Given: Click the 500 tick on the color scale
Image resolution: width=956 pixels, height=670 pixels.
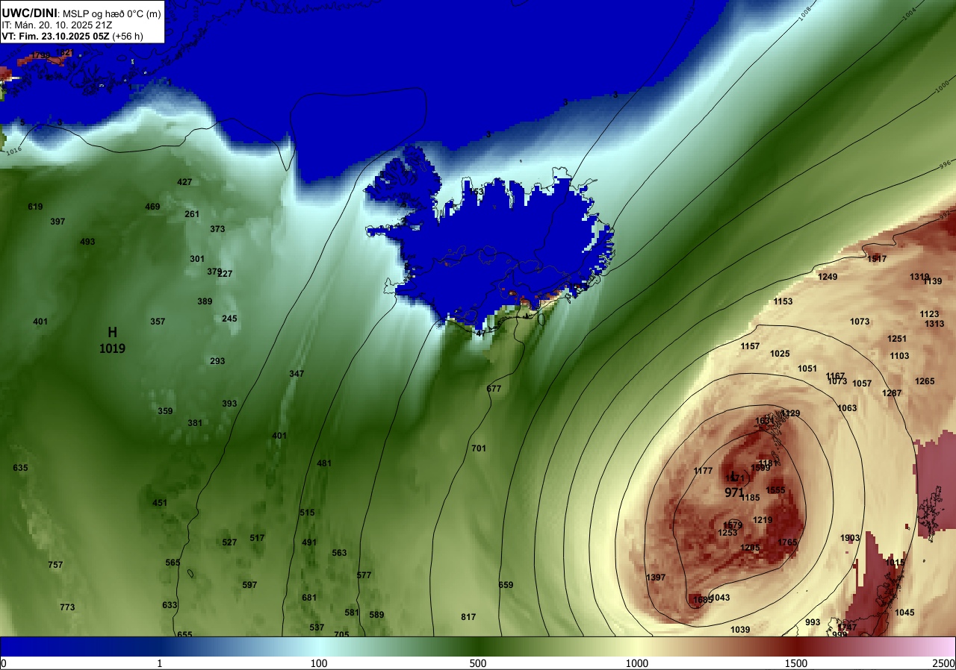Looking at the screenshot, I should tap(478, 663).
